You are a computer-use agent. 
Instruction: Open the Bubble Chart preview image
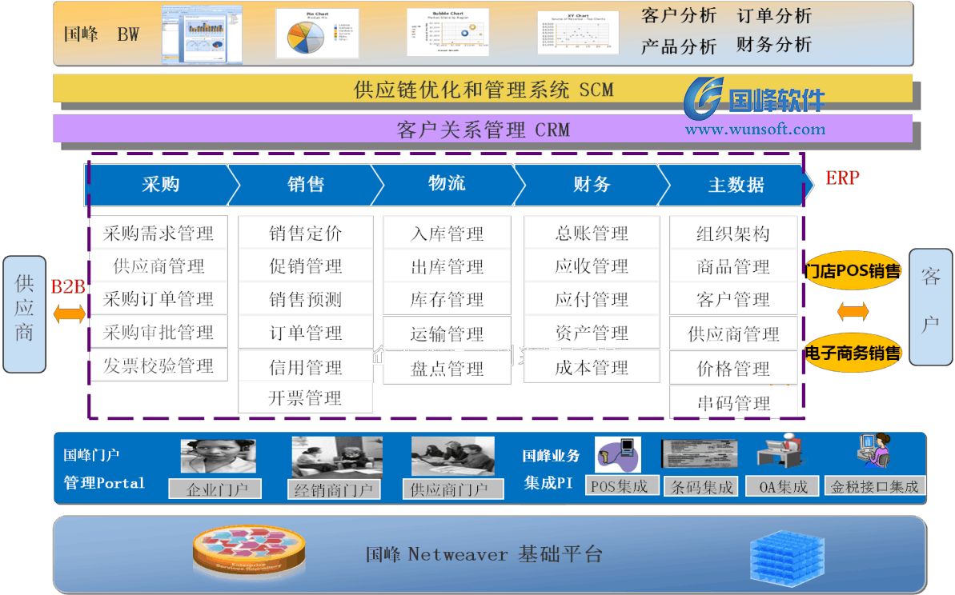(447, 33)
